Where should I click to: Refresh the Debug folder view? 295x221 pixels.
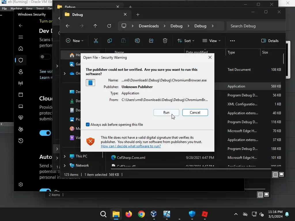coord(109,26)
